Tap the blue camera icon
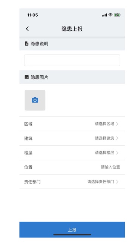The width and height of the screenshot is (138, 246). (35, 100)
